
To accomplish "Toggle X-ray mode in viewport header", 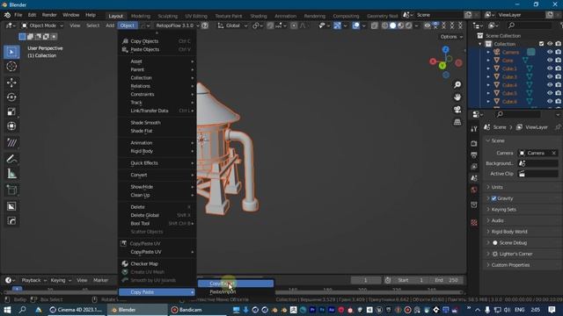I will click(374, 25).
